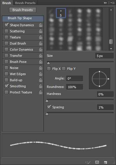The width and height of the screenshot is (116, 165).
Task: Click the bottom roundness handle on the circle
Action: coord(99,86)
